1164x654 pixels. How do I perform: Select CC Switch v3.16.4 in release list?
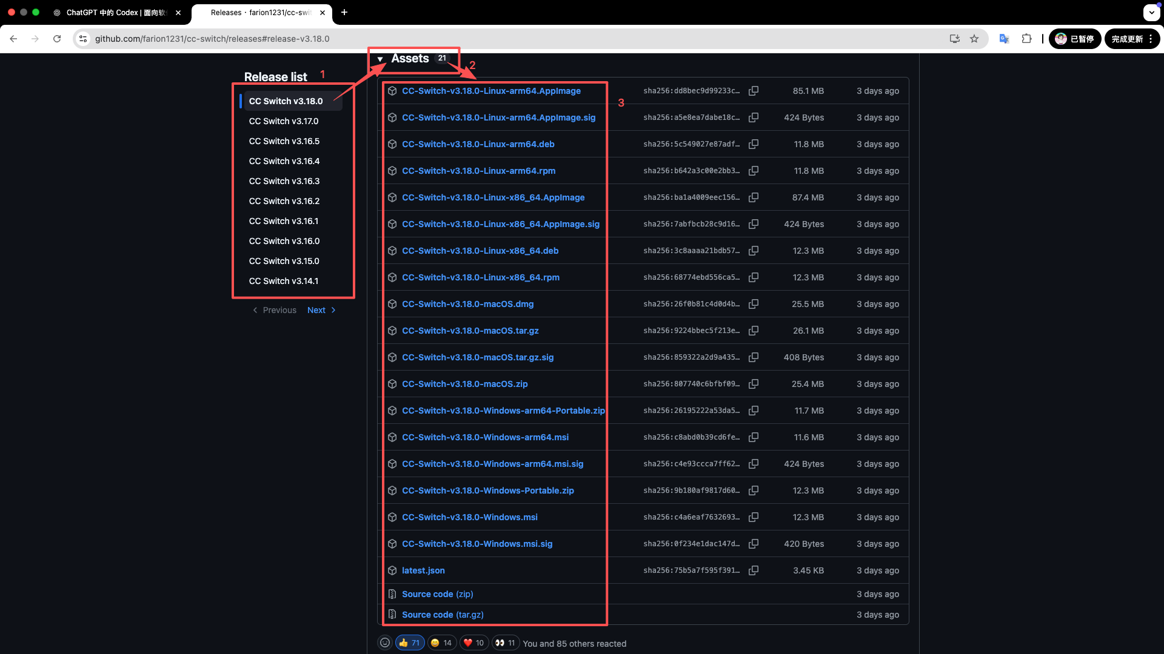click(284, 161)
